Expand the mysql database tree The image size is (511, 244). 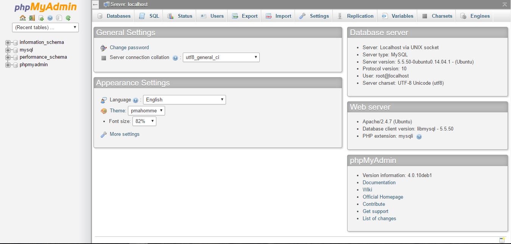[8, 50]
